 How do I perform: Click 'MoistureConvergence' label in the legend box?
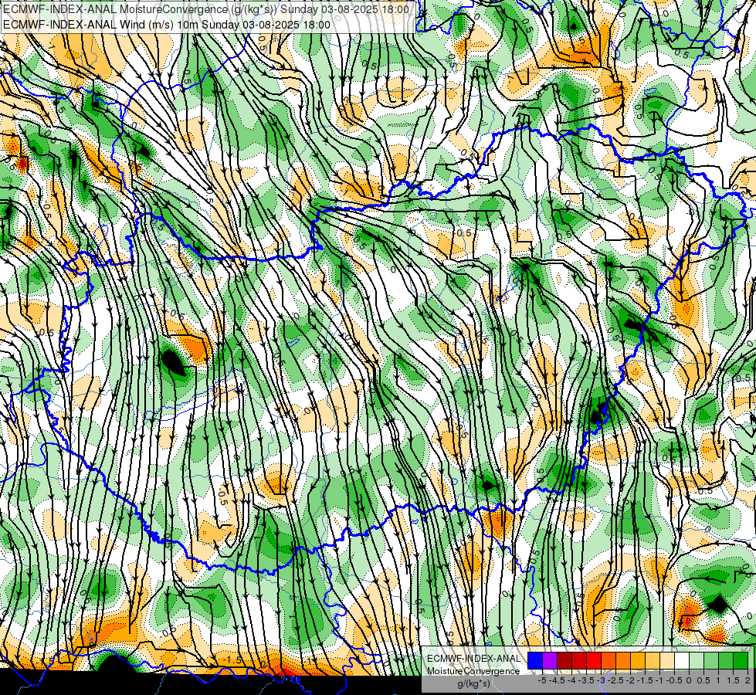(473, 671)
